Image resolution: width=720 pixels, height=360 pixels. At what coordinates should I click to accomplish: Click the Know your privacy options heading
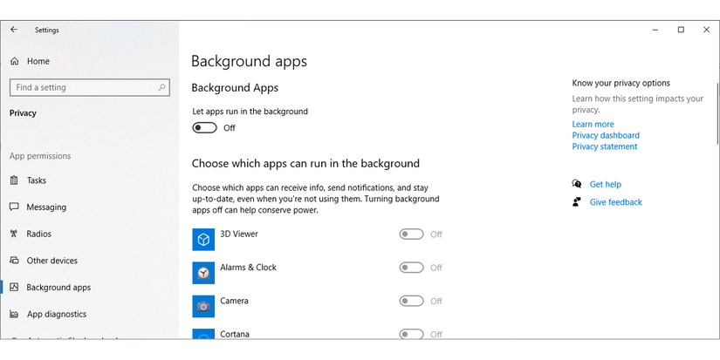point(621,83)
